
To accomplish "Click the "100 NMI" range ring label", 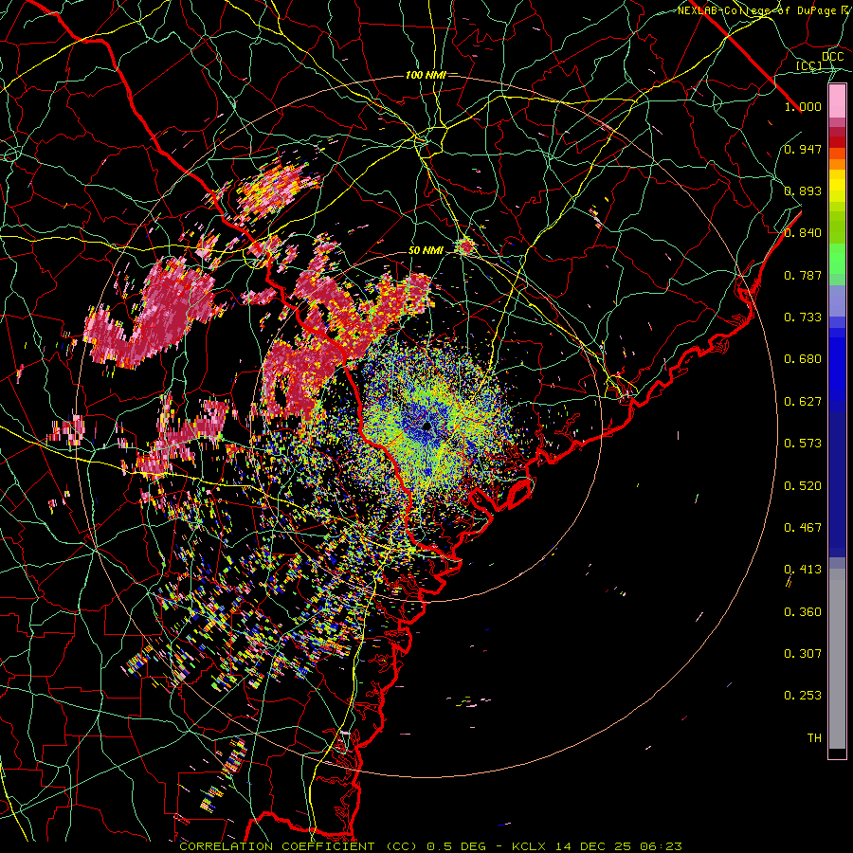I will (x=426, y=75).
